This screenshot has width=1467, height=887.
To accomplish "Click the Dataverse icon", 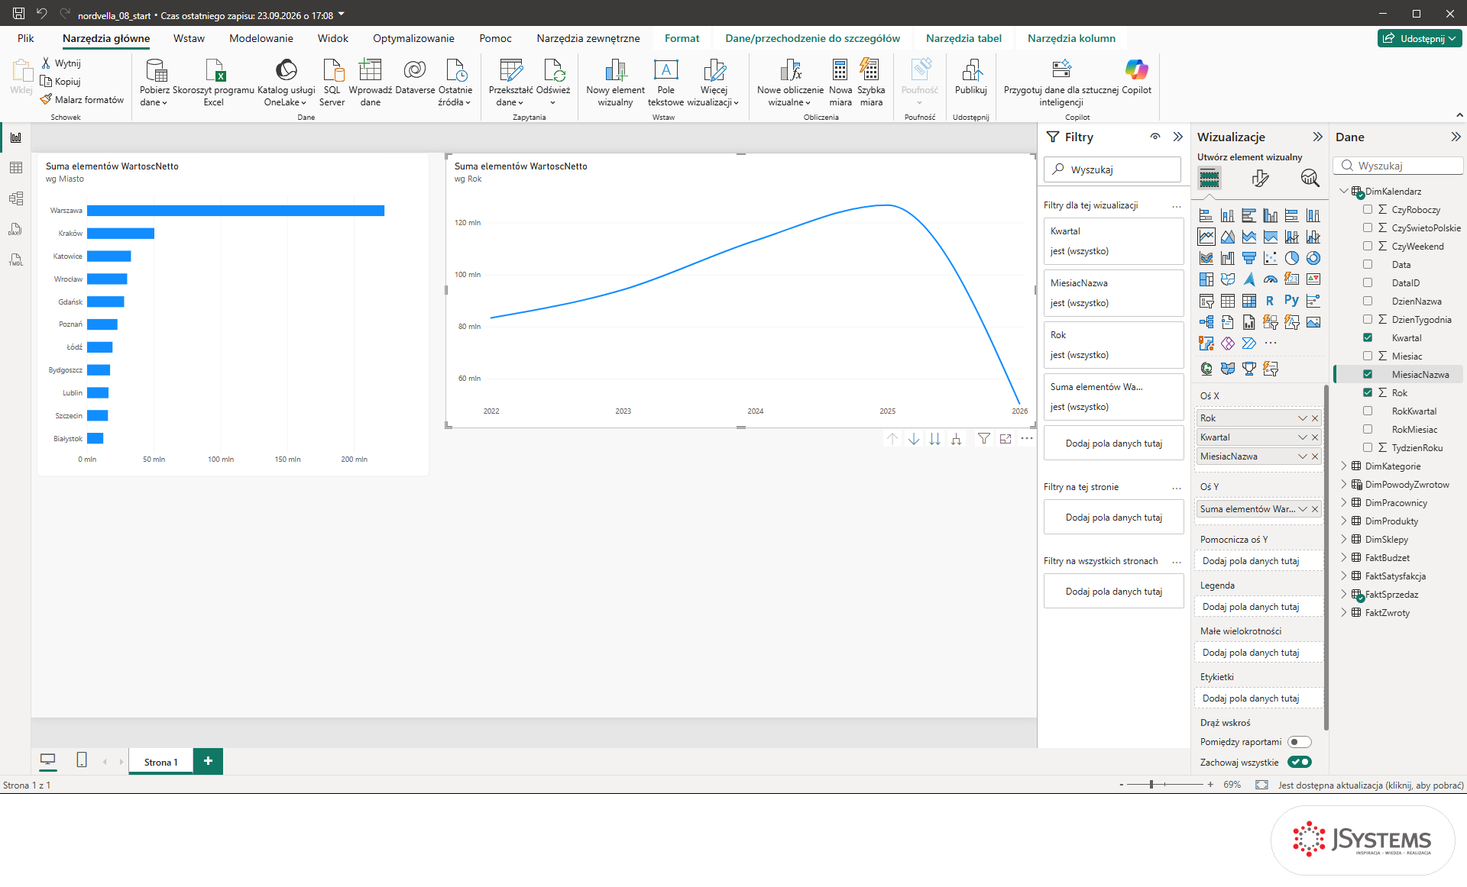I will point(415,71).
